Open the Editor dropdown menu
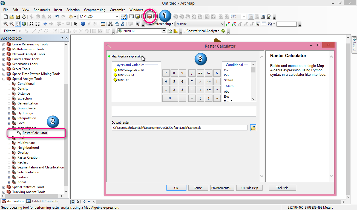 coord(10,31)
